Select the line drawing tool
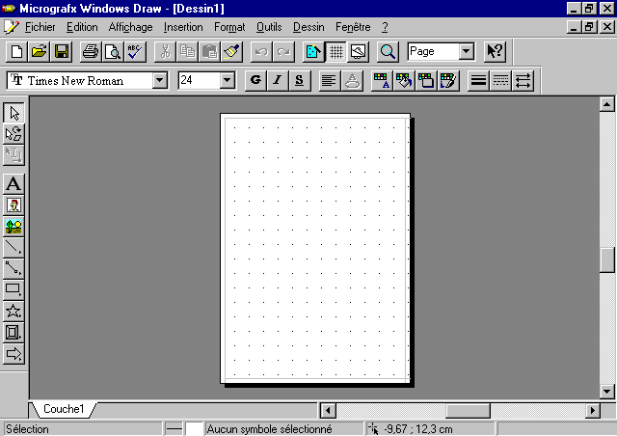The height and width of the screenshot is (436, 617). click(13, 248)
